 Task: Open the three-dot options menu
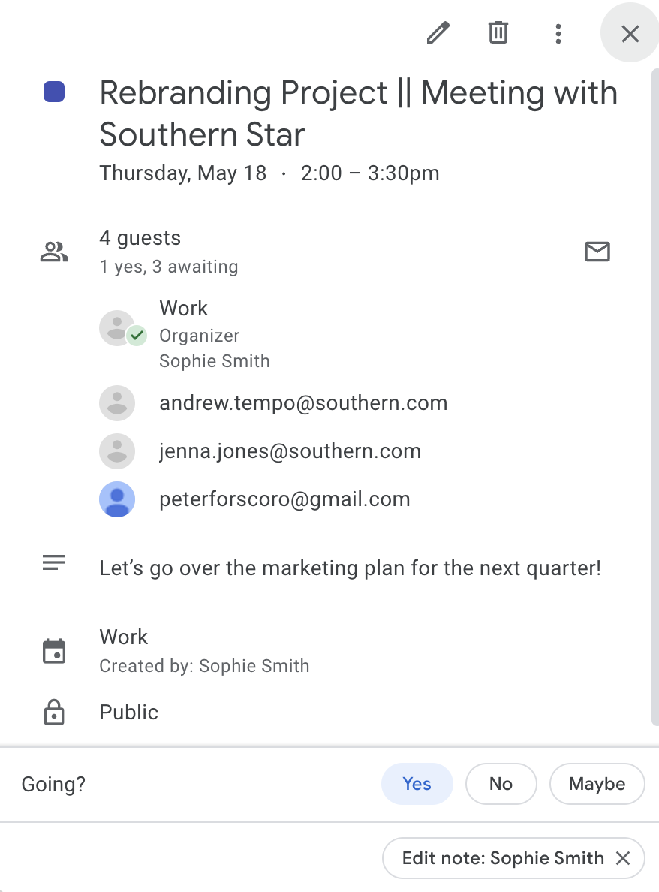coord(558,34)
